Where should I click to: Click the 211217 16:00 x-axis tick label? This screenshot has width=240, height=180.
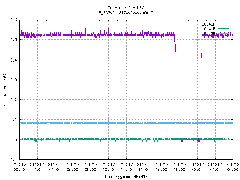[x=162, y=167]
